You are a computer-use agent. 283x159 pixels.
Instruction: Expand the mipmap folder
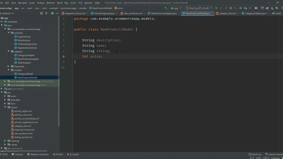click(x=5, y=140)
